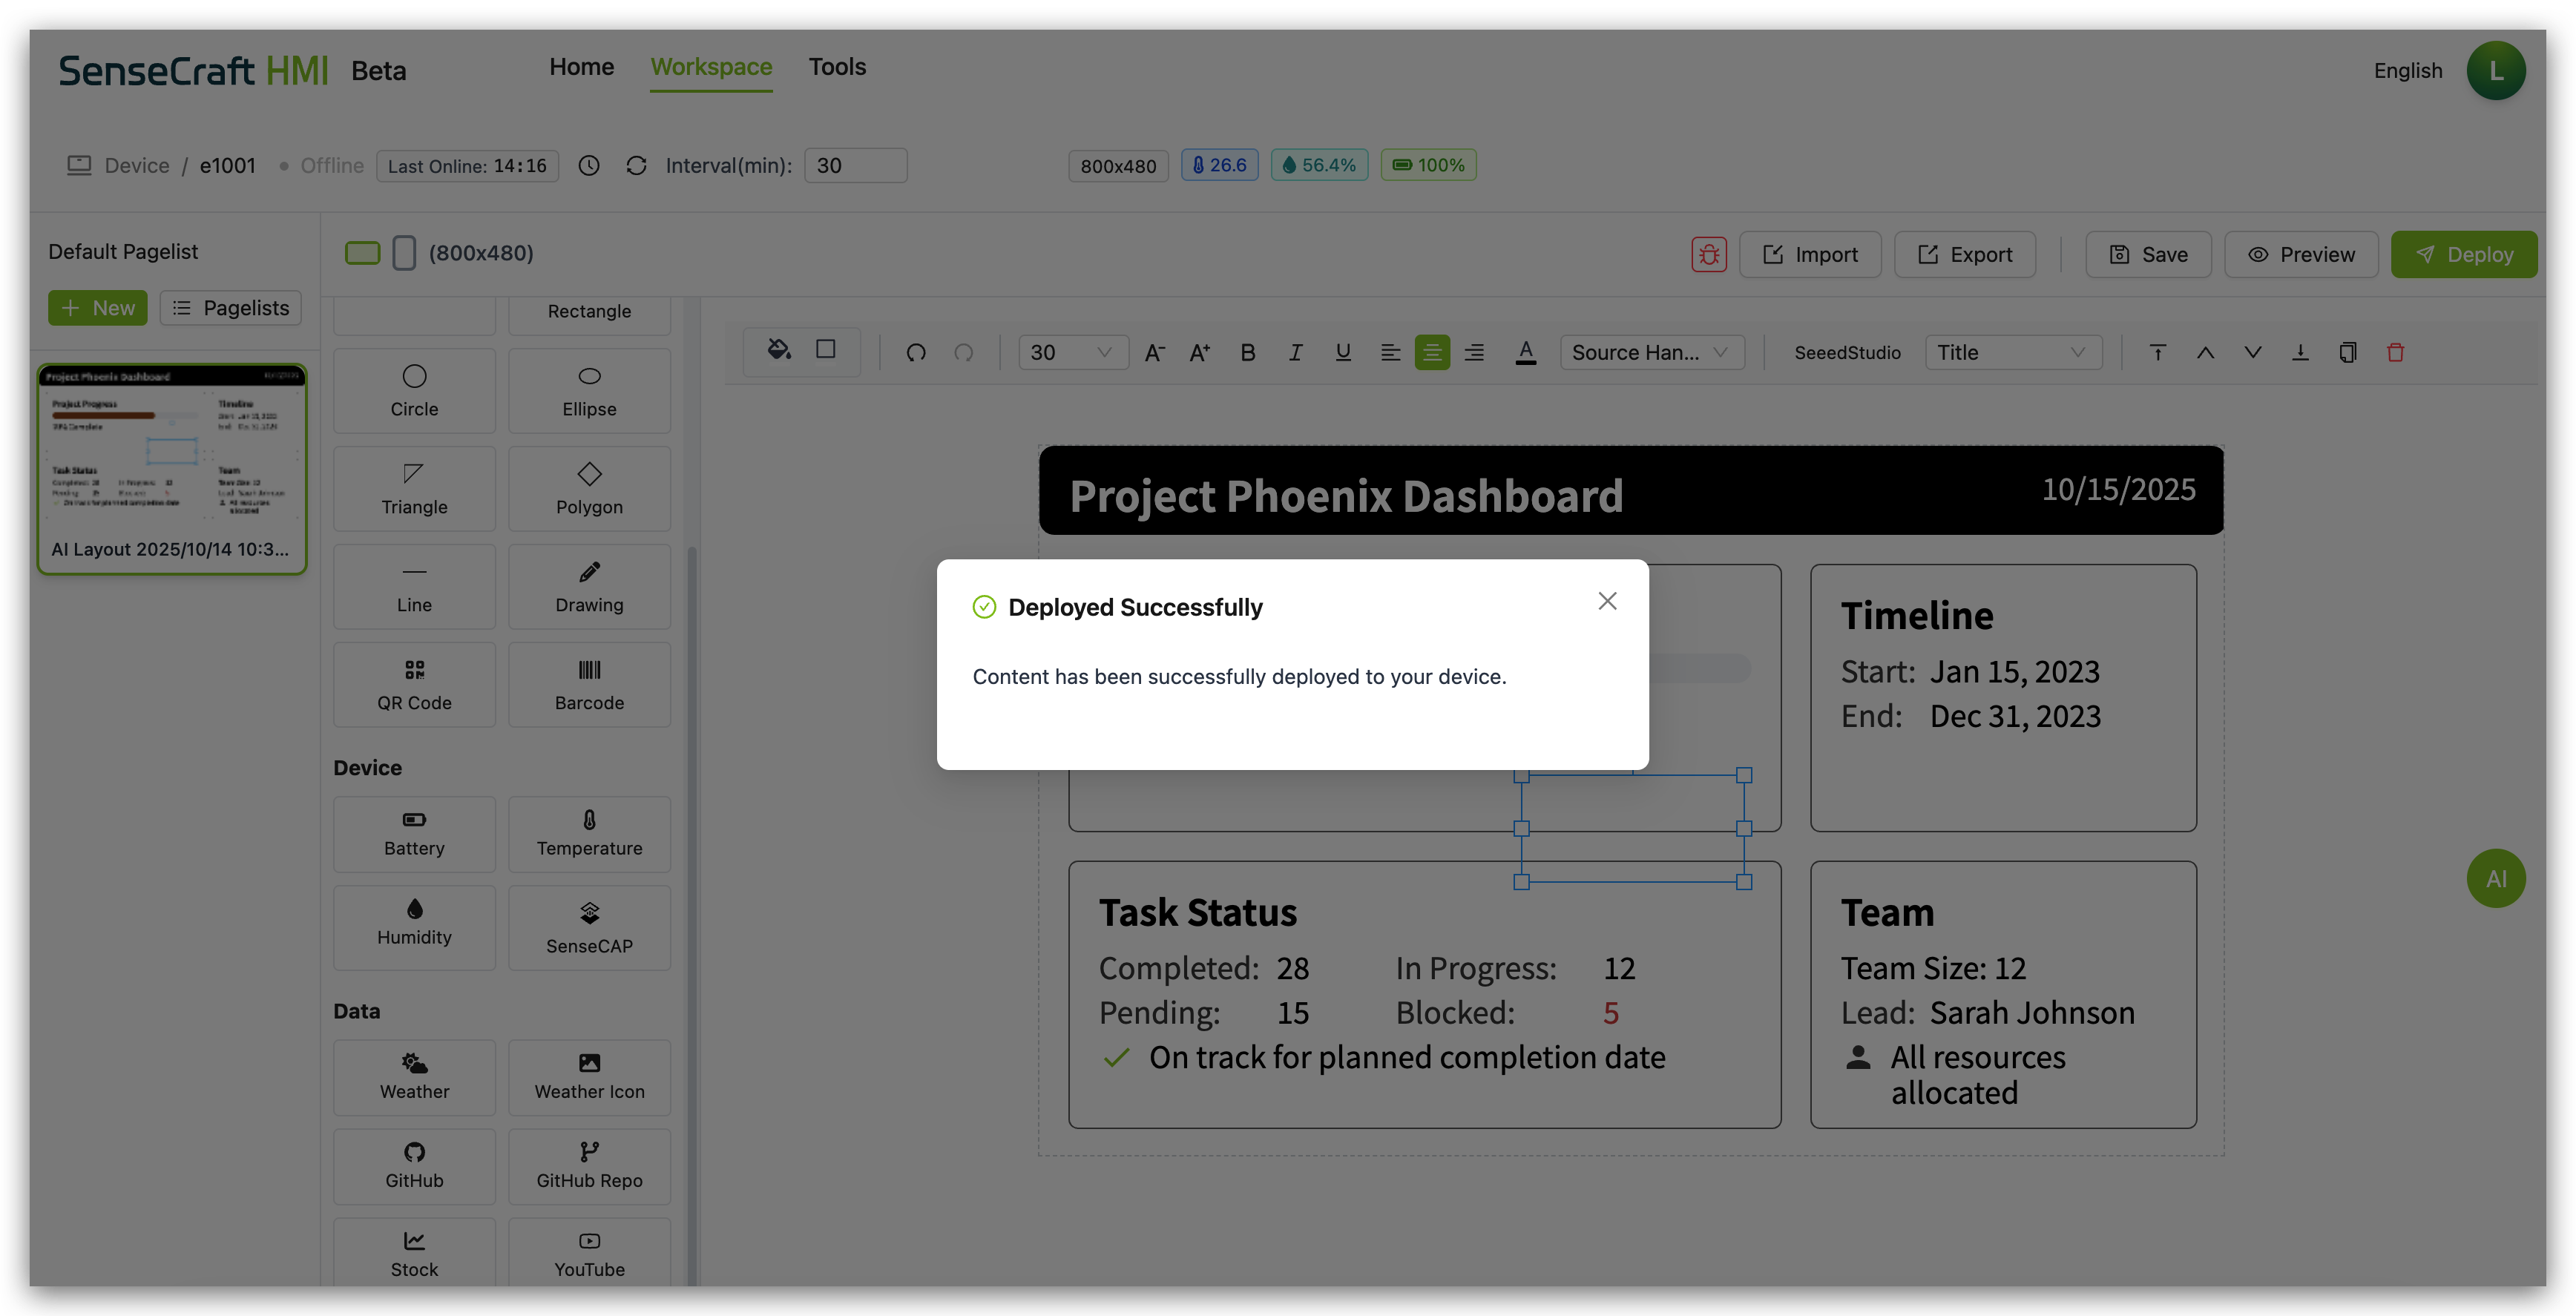Expand the Source Han font dropdown
Screen dimensions: 2576x1316
[x=1651, y=352]
